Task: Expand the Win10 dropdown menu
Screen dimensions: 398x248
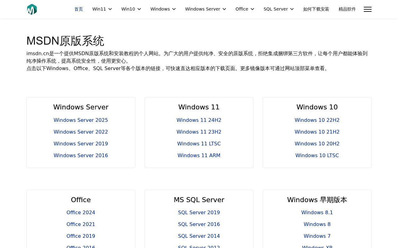Action: point(131,9)
